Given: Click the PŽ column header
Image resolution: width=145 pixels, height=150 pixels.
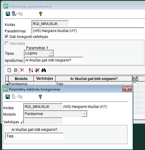Looking at the screenshot, I should point(135,79).
